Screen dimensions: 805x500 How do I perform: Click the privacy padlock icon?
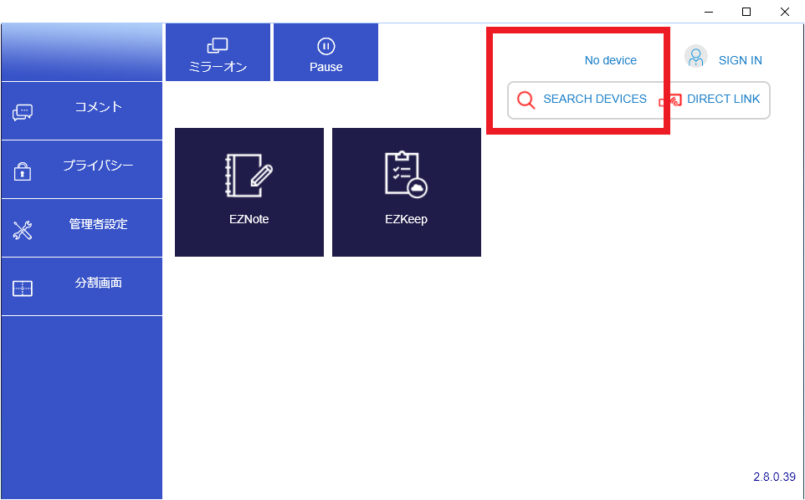coord(23,171)
